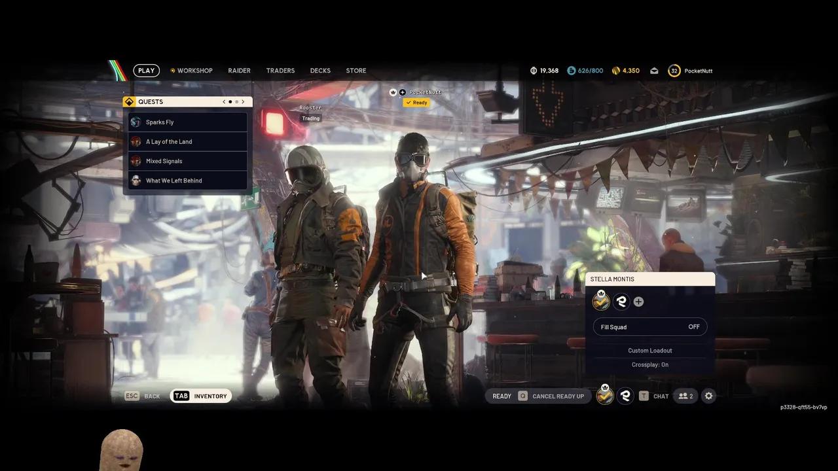Click the level 32 player badge
Image resolution: width=838 pixels, height=471 pixels.
(x=674, y=70)
